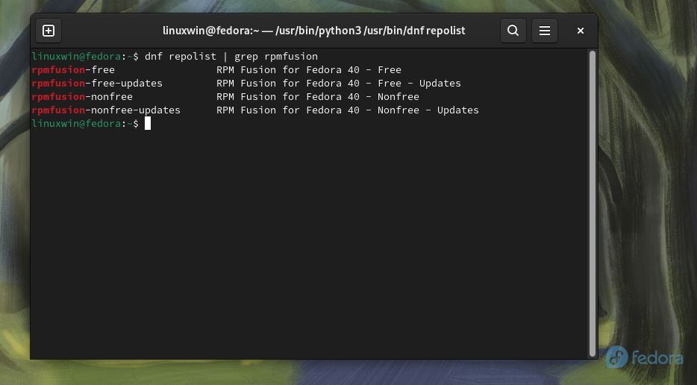The image size is (697, 385).
Task: Open a new terminal tab
Action: click(x=49, y=31)
